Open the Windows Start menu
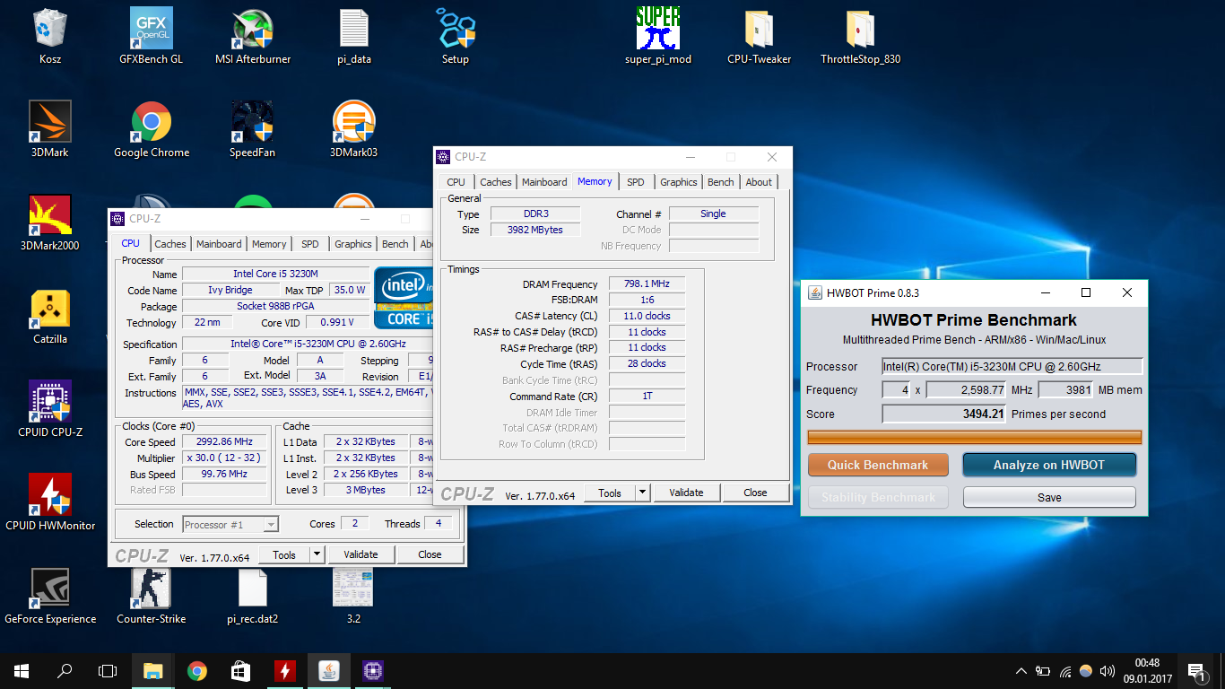The width and height of the screenshot is (1225, 689). pos(22,670)
